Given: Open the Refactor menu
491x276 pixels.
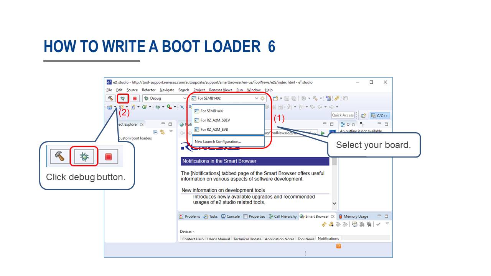Looking at the screenshot, I should tap(149, 90).
